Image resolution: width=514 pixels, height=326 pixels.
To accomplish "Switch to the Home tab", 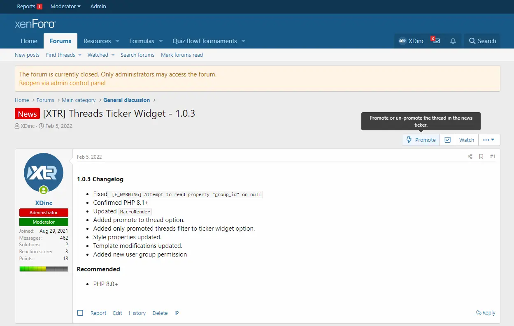I will (x=29, y=41).
